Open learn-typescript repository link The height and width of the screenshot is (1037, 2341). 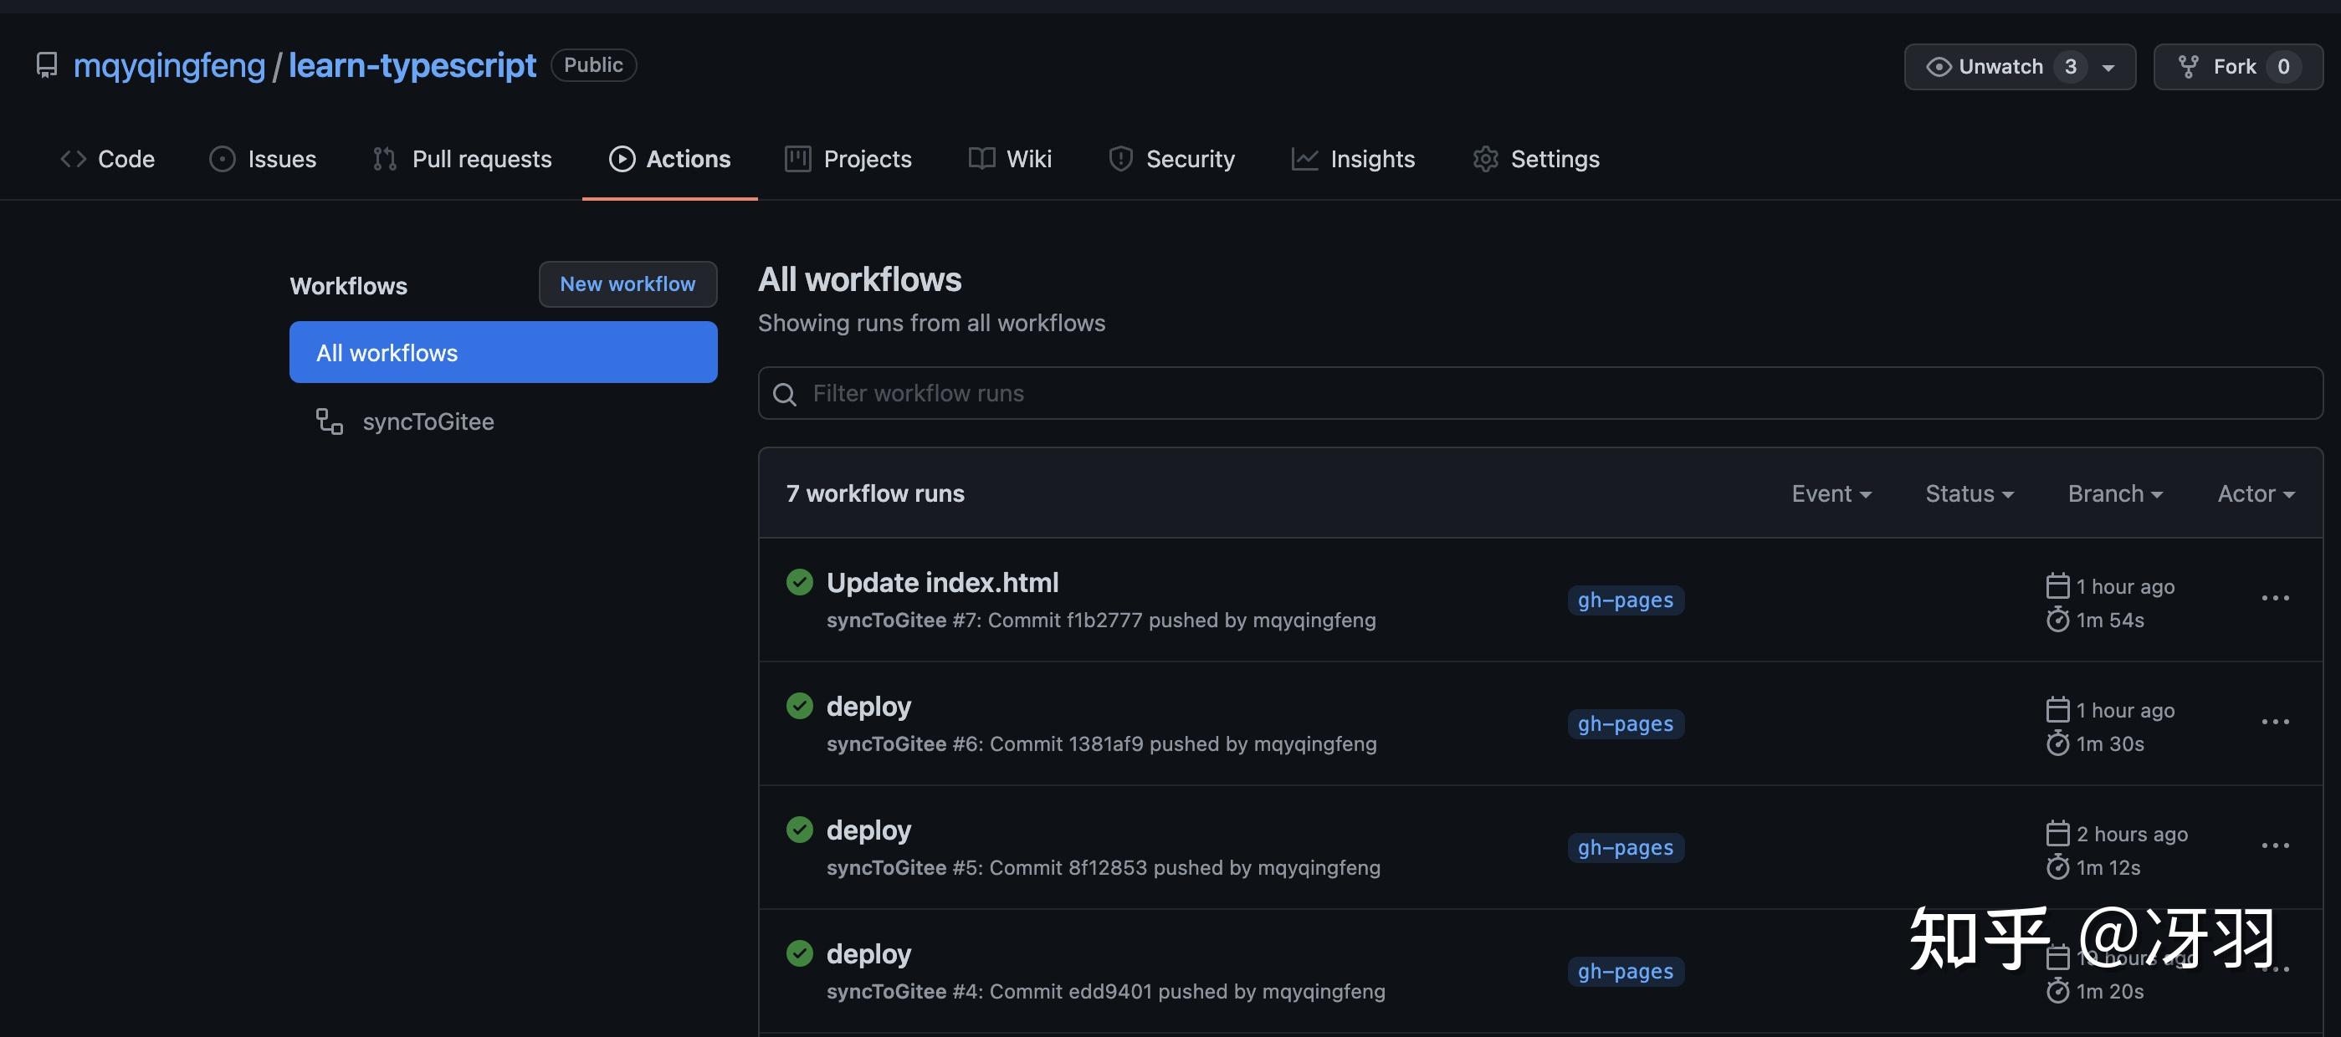(412, 65)
